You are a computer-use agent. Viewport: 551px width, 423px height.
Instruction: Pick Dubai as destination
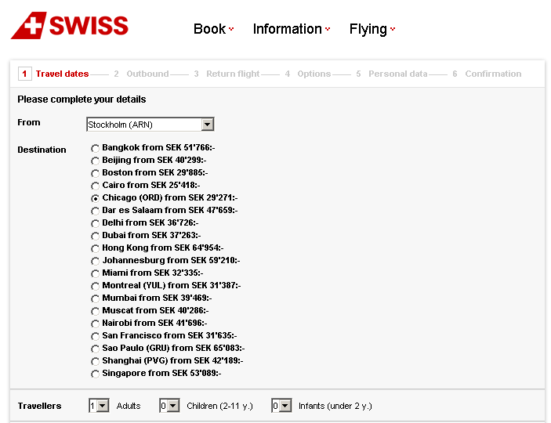coord(96,236)
